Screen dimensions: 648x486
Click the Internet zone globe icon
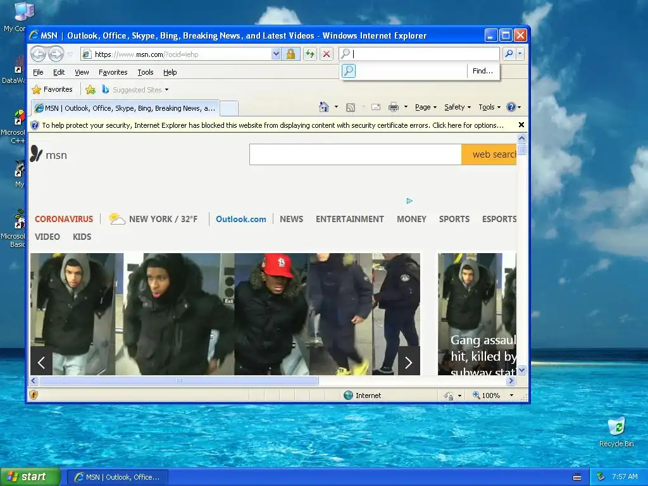point(349,395)
